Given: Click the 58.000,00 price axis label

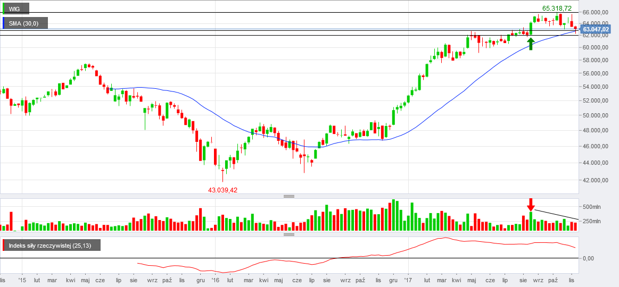Looking at the screenshot, I should point(596,60).
